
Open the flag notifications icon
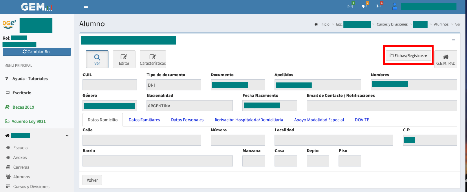tap(379, 6)
